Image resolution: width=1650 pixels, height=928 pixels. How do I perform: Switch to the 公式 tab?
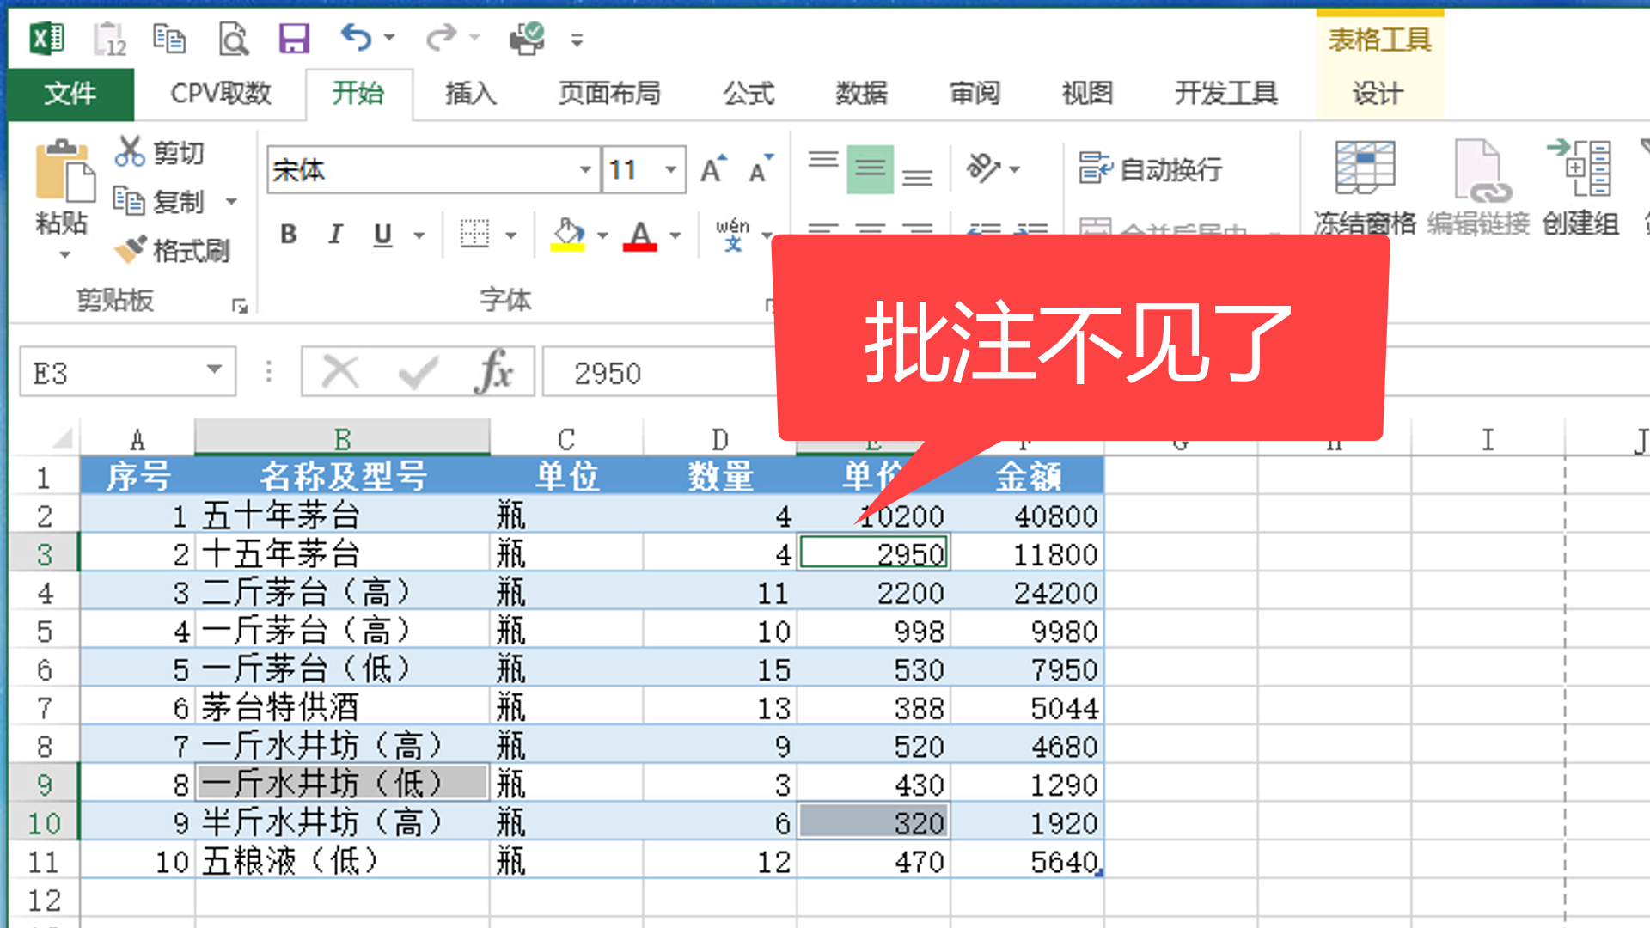(749, 93)
